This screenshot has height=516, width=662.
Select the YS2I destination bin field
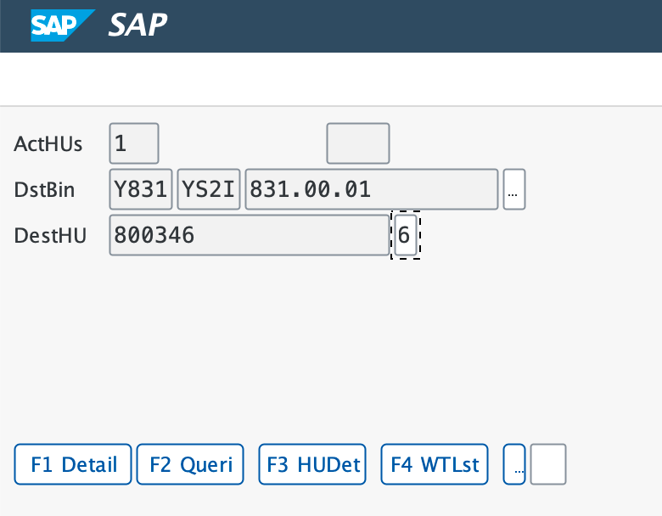coord(210,189)
